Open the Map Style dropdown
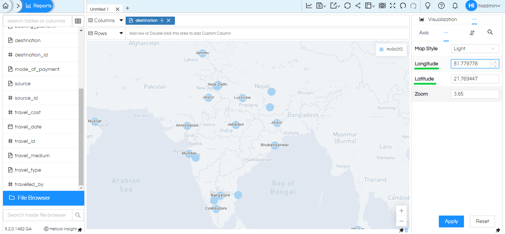This screenshot has width=505, height=234. point(475,49)
